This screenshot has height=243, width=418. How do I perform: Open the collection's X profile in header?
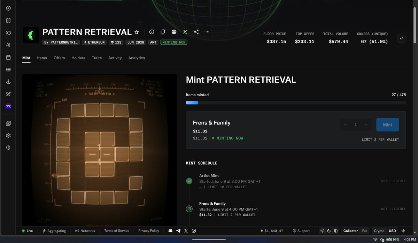click(185, 32)
